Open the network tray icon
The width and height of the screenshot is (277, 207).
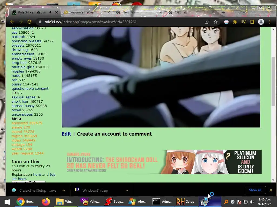point(246,202)
